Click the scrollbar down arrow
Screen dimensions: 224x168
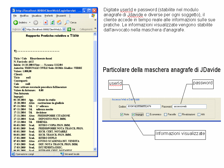[x=95, y=149]
